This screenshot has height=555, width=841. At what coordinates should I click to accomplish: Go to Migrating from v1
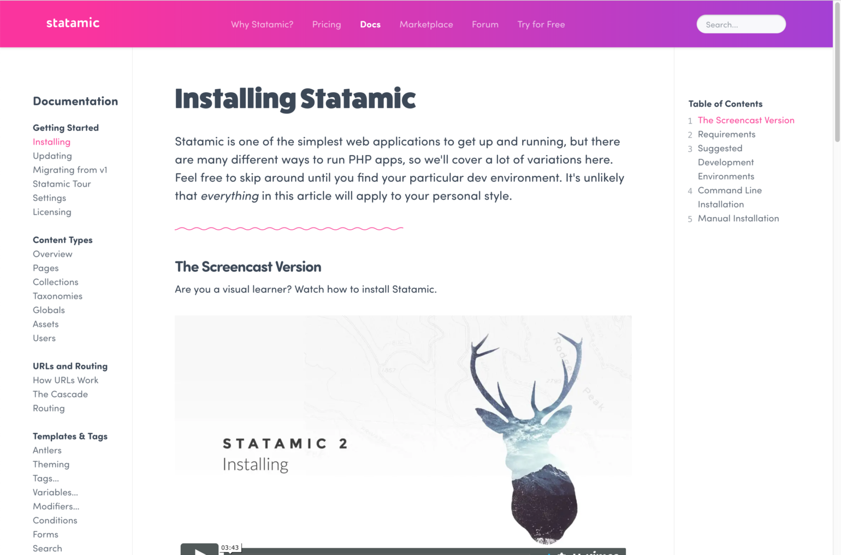click(70, 170)
